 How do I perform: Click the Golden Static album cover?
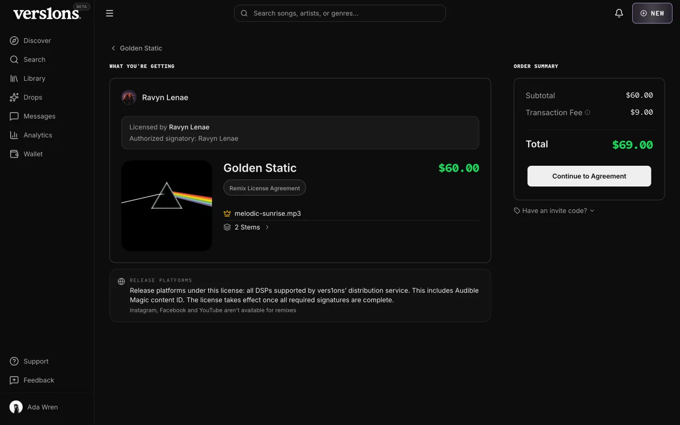167,206
